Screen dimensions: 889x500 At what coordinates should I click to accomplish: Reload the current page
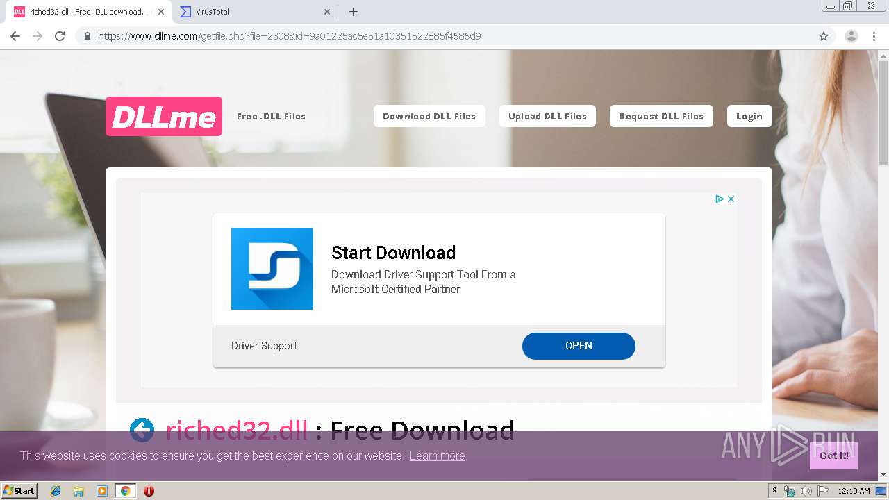pos(60,36)
